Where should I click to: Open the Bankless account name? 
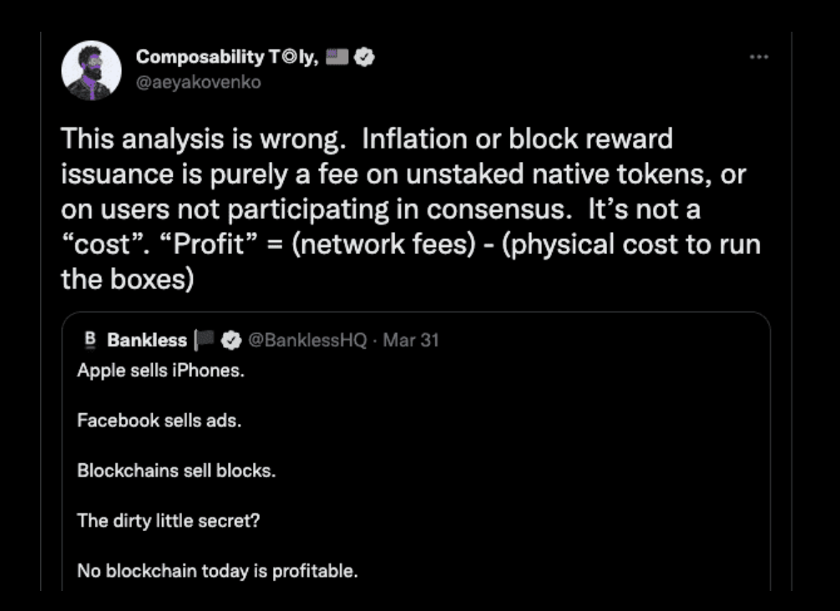click(147, 340)
